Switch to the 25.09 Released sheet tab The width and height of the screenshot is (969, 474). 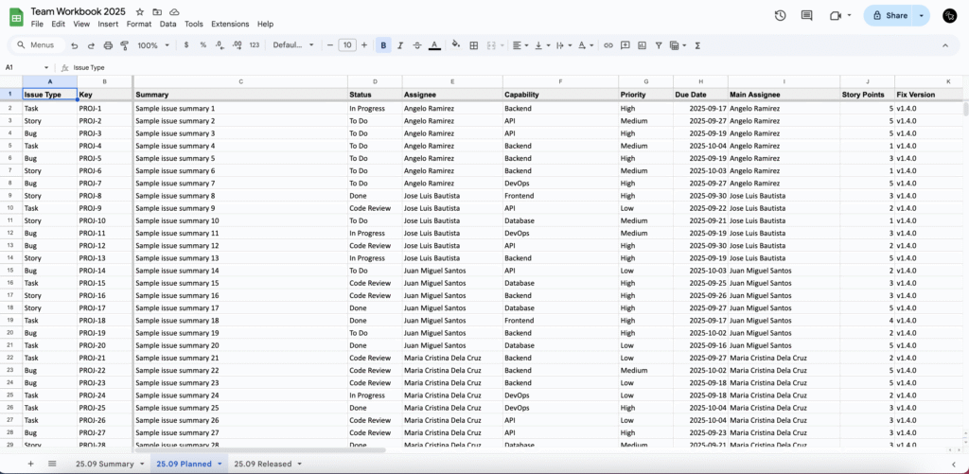pos(262,464)
